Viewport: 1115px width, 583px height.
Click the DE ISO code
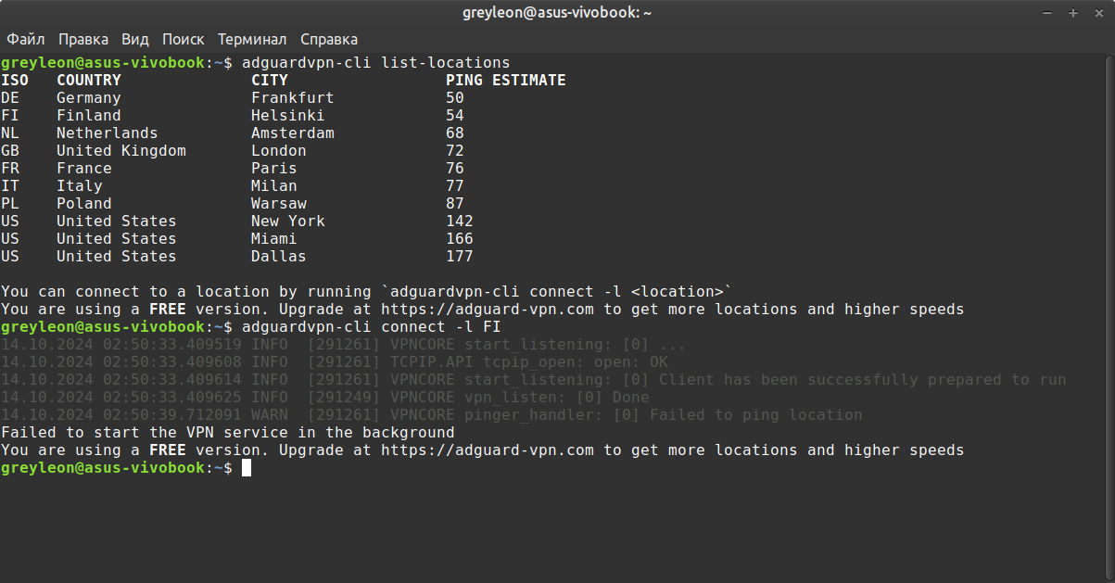[x=10, y=98]
